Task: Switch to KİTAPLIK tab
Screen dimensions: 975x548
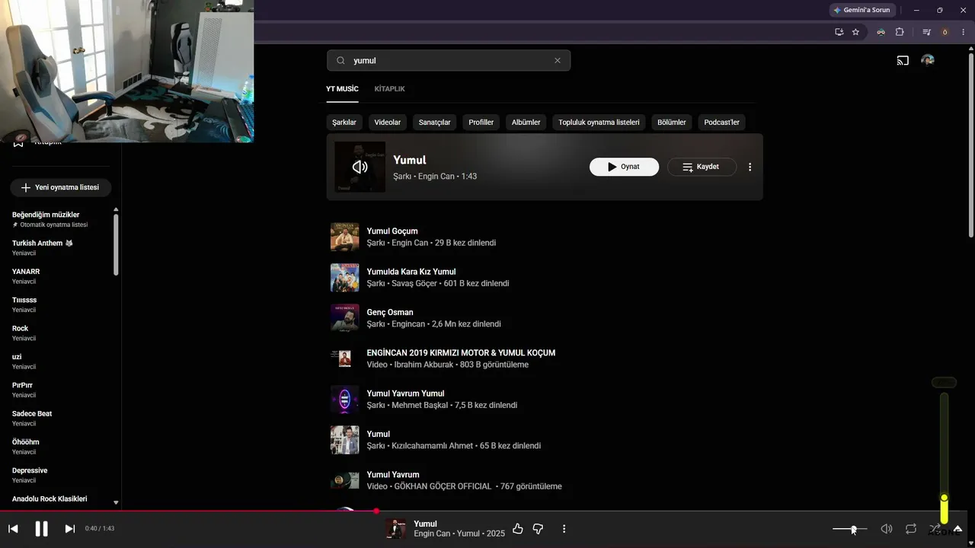Action: pyautogui.click(x=389, y=89)
